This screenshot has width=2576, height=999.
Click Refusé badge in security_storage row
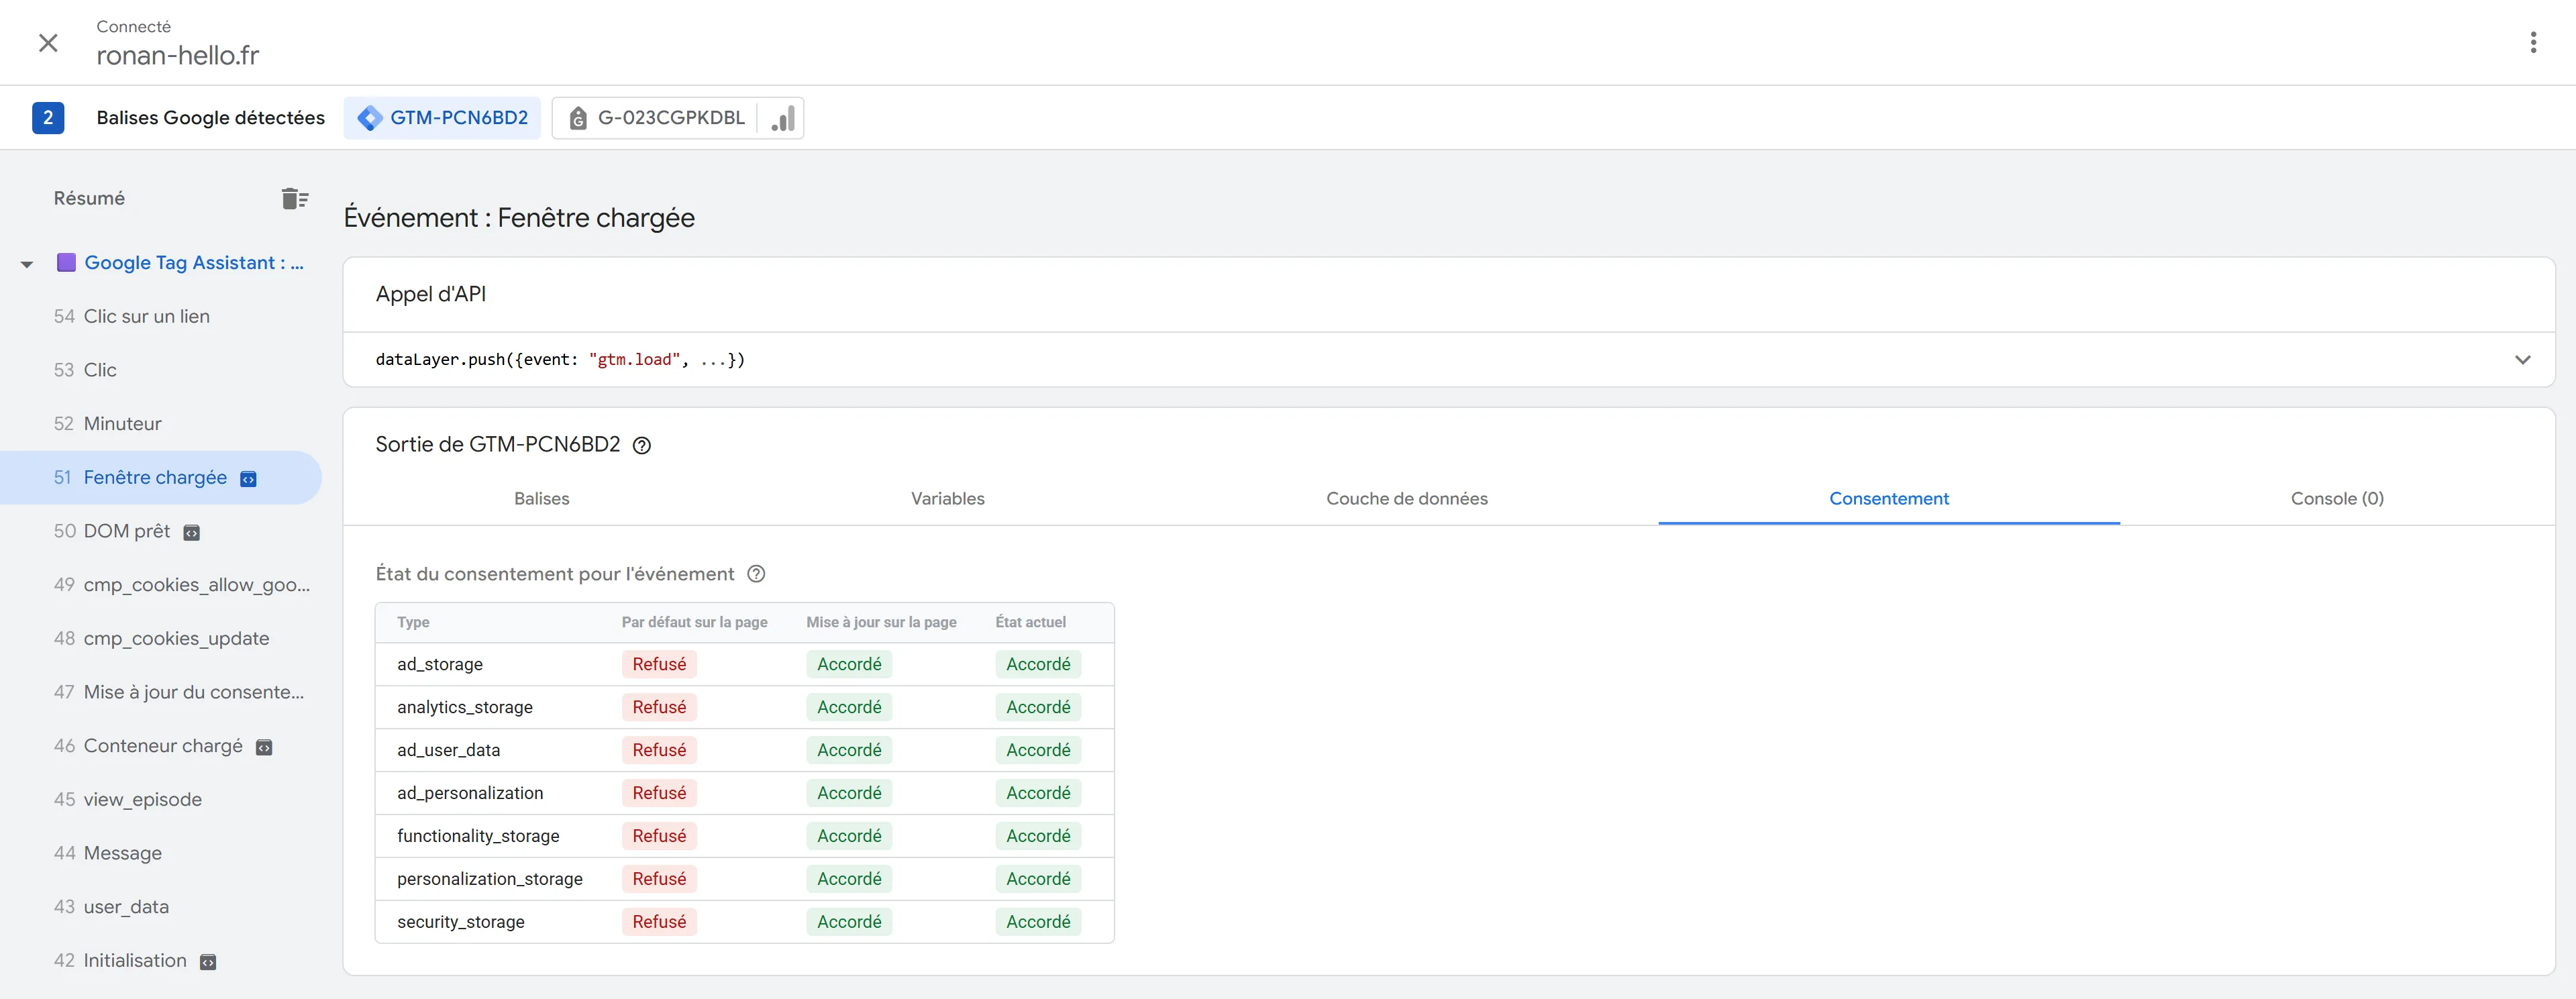pyautogui.click(x=659, y=922)
